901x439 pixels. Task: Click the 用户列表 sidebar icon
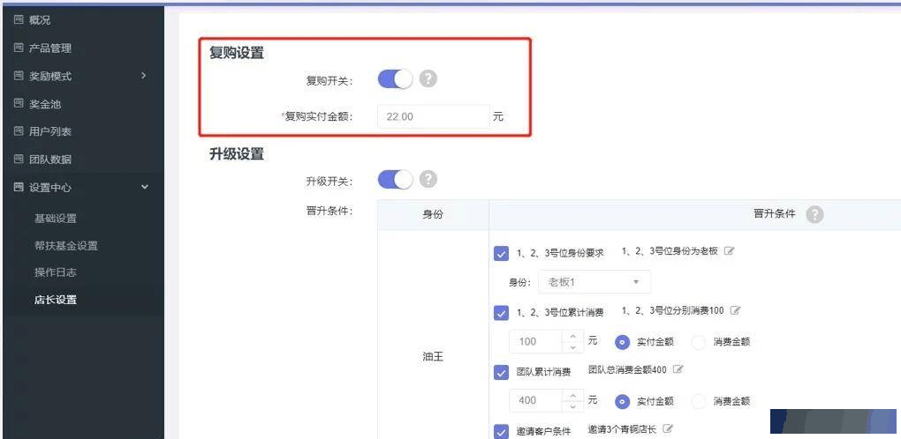[x=19, y=131]
